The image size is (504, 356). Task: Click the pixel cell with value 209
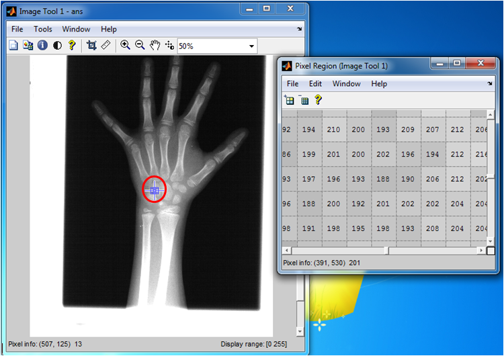coord(408,130)
